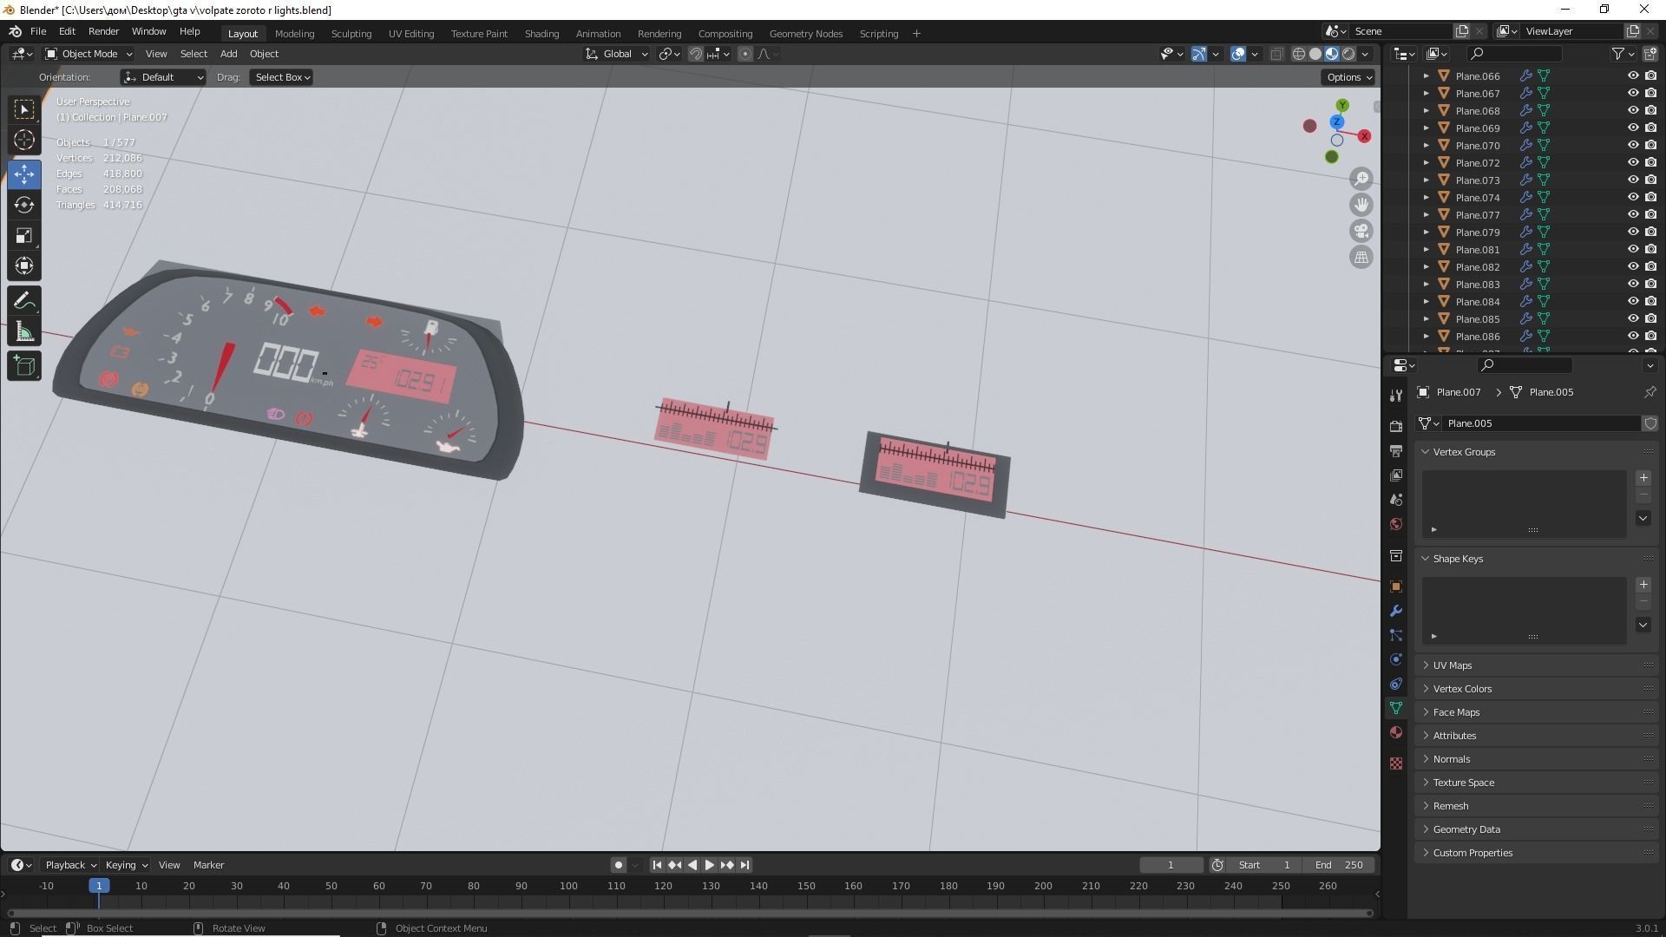Open the Material properties tab
Image resolution: width=1666 pixels, height=937 pixels.
click(x=1396, y=733)
